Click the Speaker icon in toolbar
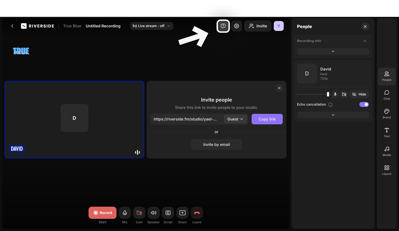This screenshot has width=399, height=231. (x=154, y=213)
